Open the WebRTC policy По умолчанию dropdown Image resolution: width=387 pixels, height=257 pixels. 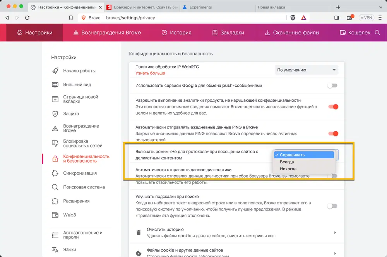point(306,70)
